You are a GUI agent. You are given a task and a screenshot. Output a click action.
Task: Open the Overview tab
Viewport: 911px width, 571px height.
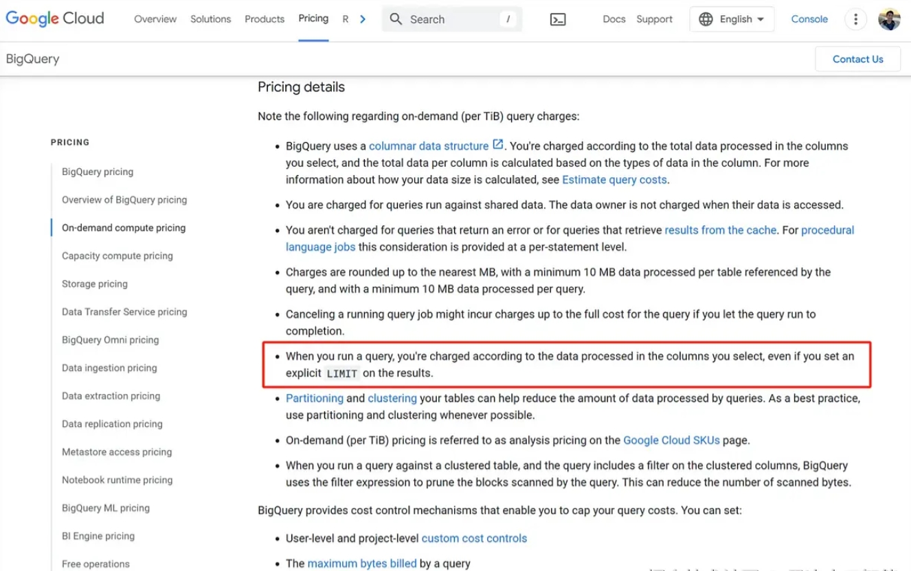[x=155, y=19]
